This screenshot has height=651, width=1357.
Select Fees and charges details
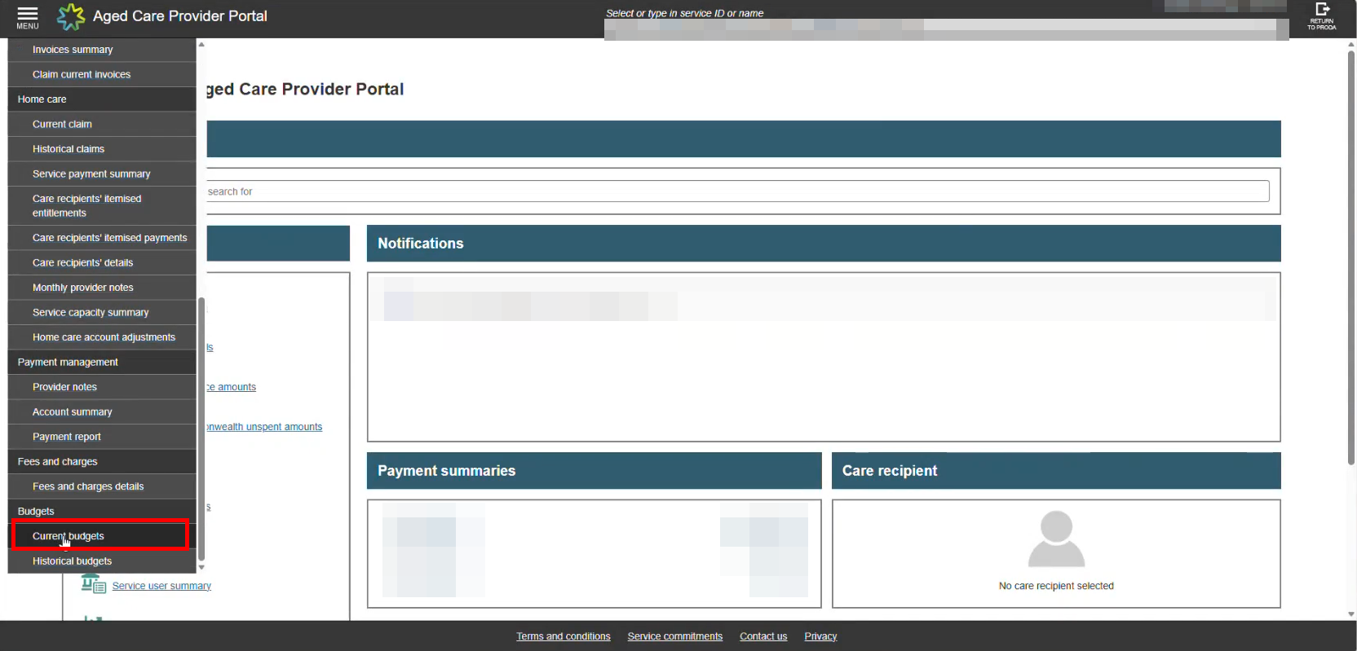(x=88, y=486)
